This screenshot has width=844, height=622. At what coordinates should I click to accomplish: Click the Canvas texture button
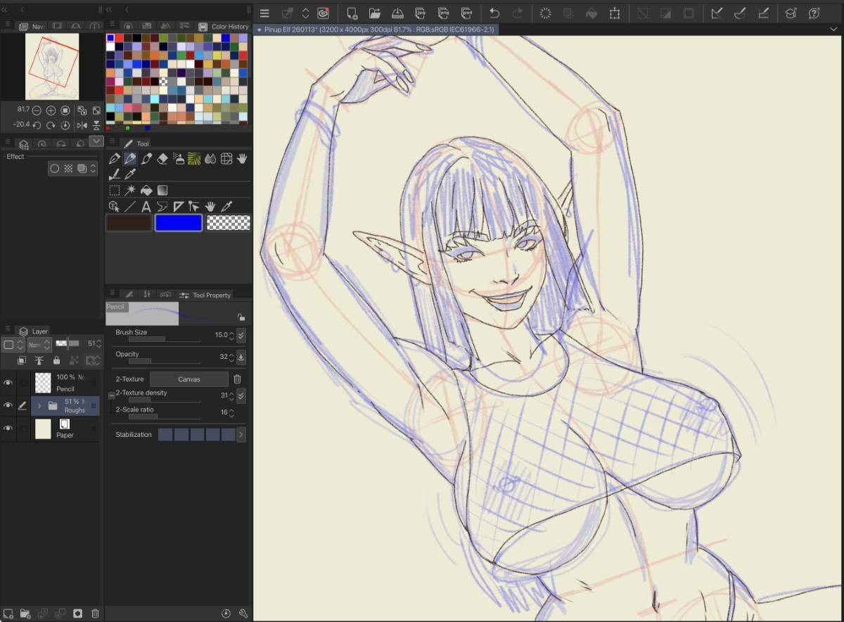tap(188, 379)
